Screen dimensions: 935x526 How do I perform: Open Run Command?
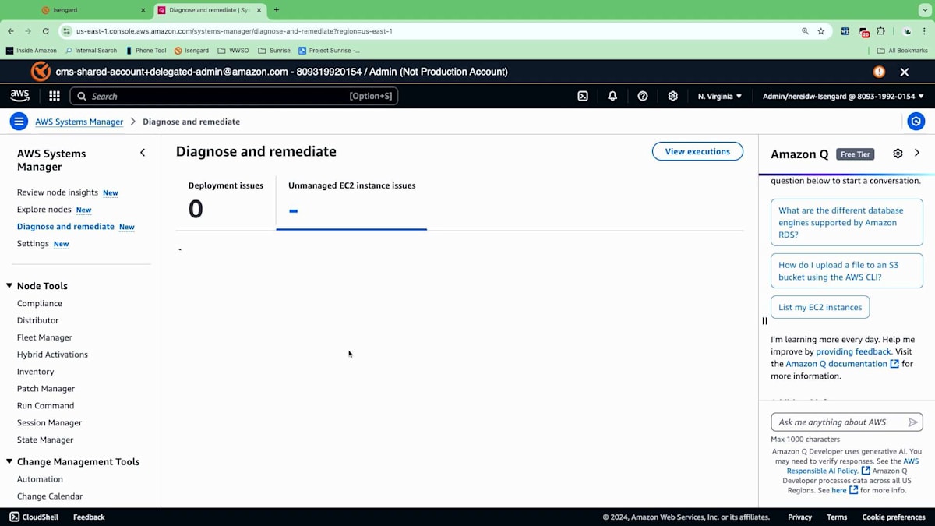(46, 406)
